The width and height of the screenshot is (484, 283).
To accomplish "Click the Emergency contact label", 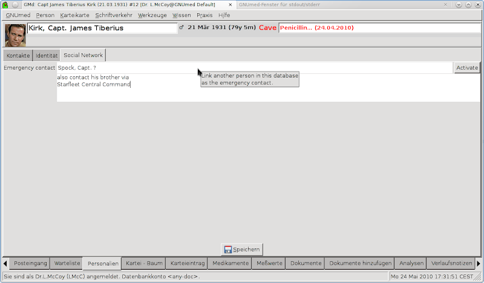I will click(29, 68).
